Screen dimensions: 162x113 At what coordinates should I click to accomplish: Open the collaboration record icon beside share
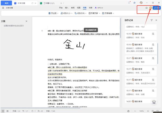pos(150,8)
